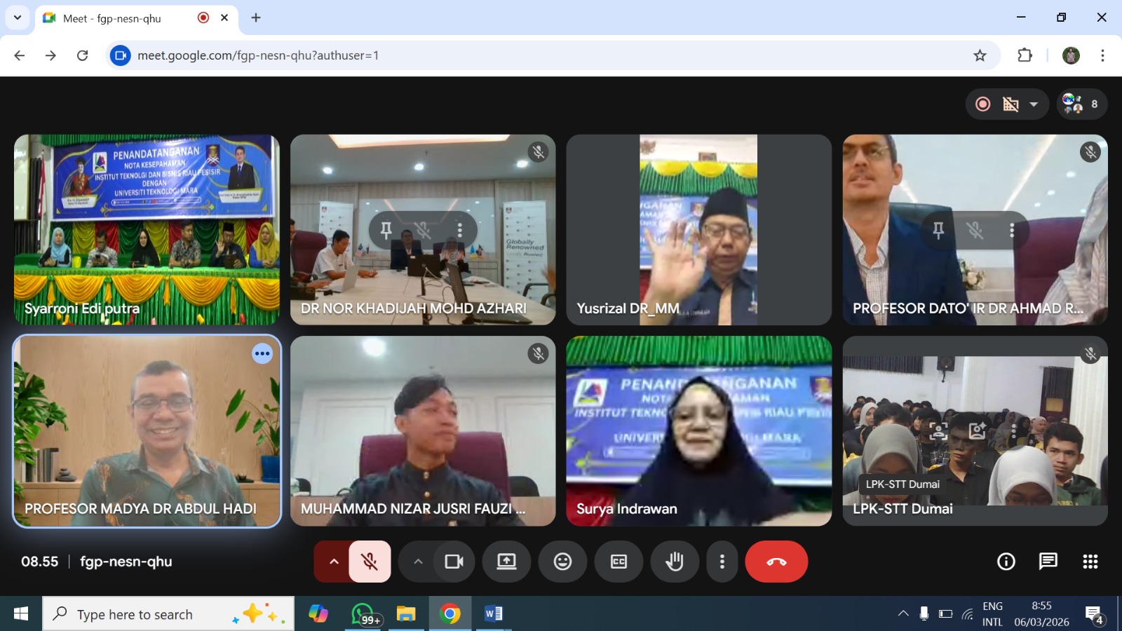The image size is (1122, 631).
Task: Unmute the microphone button
Action: pos(370,562)
